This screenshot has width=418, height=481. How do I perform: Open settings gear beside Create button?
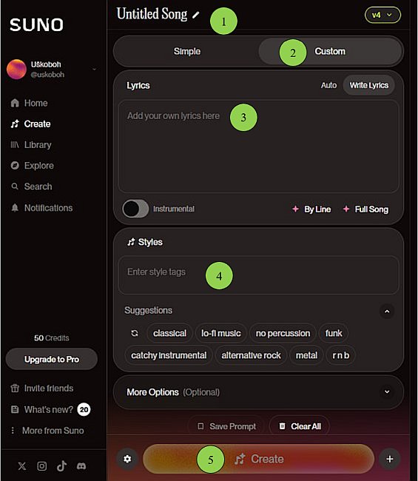click(x=127, y=459)
